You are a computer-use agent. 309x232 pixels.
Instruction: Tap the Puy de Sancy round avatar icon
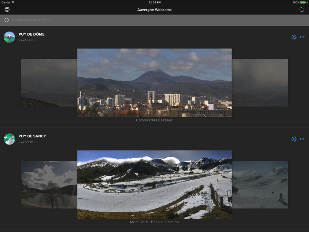click(9, 139)
